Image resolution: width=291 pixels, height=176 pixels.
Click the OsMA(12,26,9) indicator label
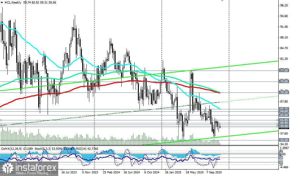tap(12, 149)
